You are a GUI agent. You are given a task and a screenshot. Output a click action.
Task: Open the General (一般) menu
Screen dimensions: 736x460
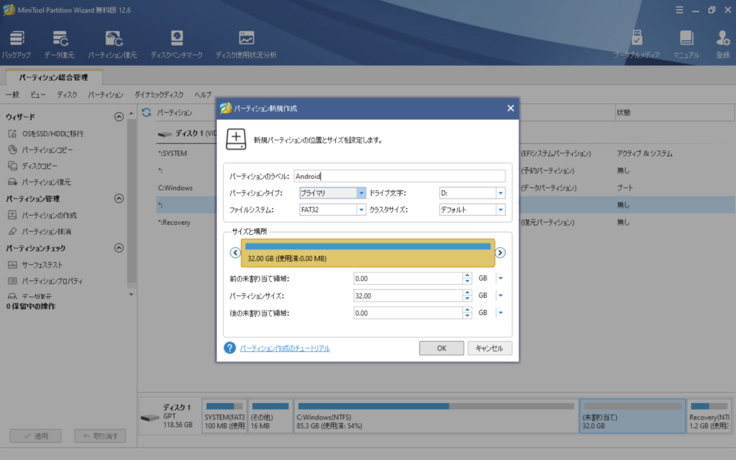coord(12,95)
